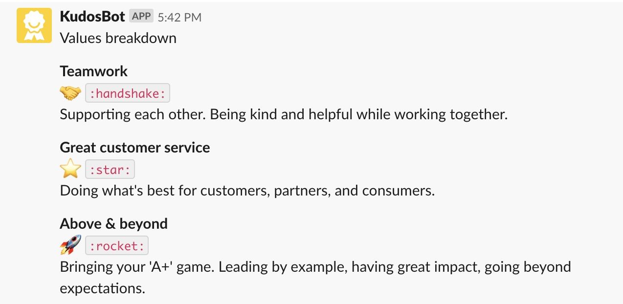Screen dimensions: 623x304
Task: Click the Values breakdown text
Action: pos(118,38)
